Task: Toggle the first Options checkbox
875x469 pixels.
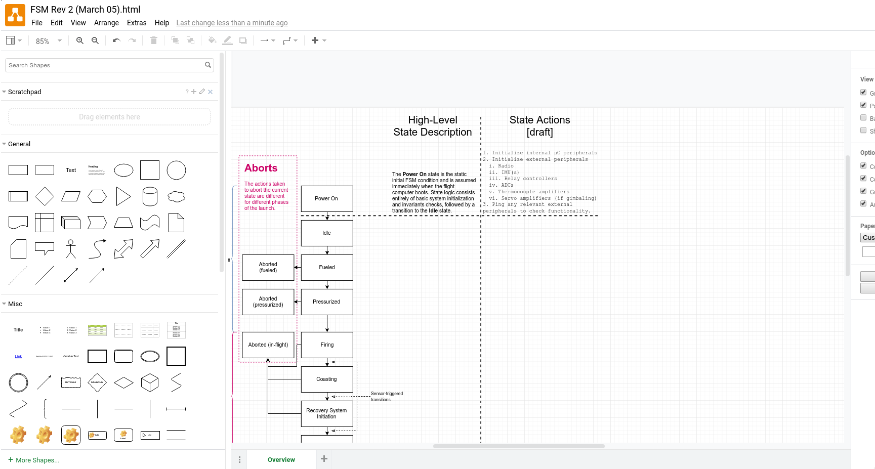Action: pos(863,165)
